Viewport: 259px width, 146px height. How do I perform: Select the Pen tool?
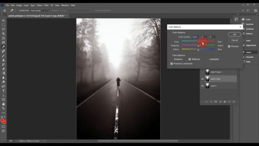pyautogui.click(x=3, y=86)
